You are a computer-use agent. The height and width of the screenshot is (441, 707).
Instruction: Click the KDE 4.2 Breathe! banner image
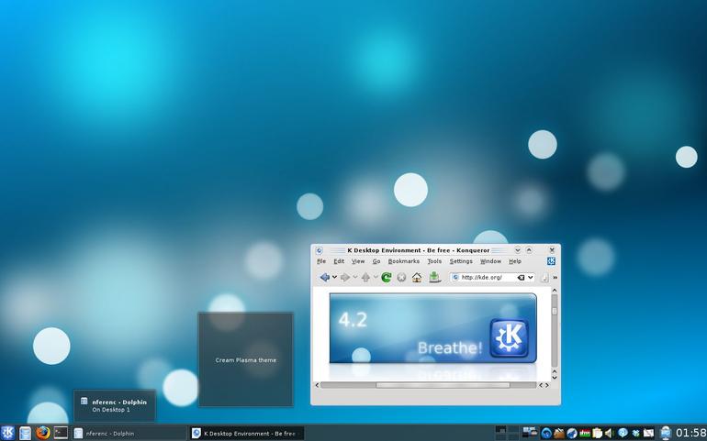[x=432, y=328]
